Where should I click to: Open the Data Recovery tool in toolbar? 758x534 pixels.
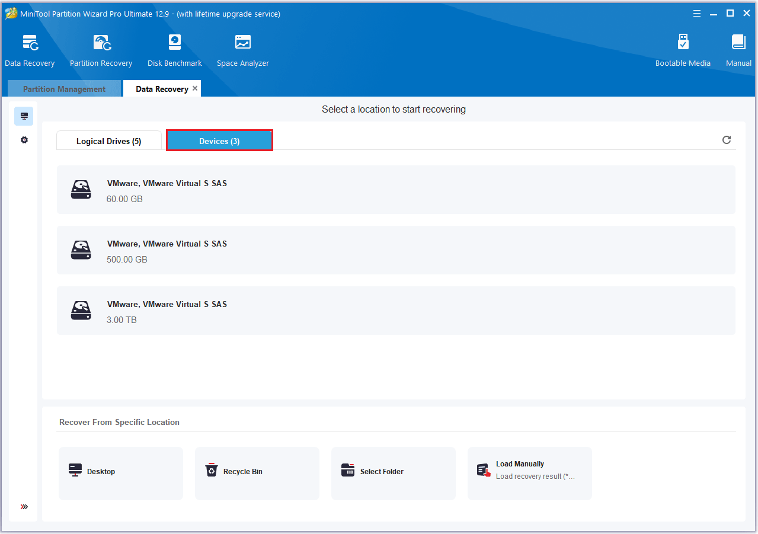point(30,51)
